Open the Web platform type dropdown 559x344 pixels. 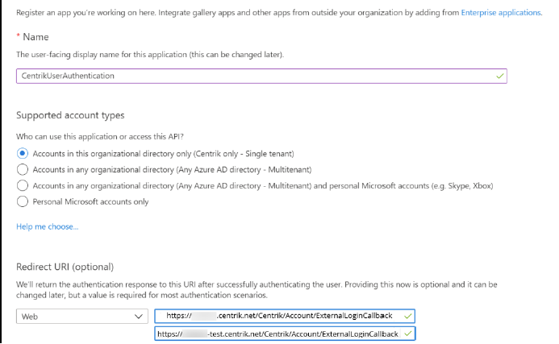tap(81, 317)
